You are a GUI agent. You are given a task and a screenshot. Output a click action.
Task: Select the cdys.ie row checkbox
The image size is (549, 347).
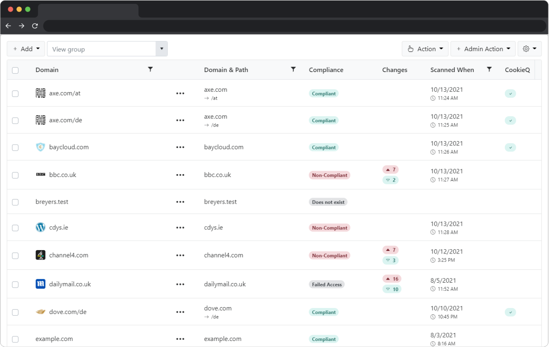point(15,228)
